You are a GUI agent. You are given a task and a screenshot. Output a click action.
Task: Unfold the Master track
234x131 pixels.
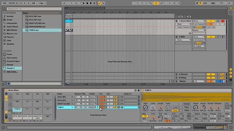[176, 81]
